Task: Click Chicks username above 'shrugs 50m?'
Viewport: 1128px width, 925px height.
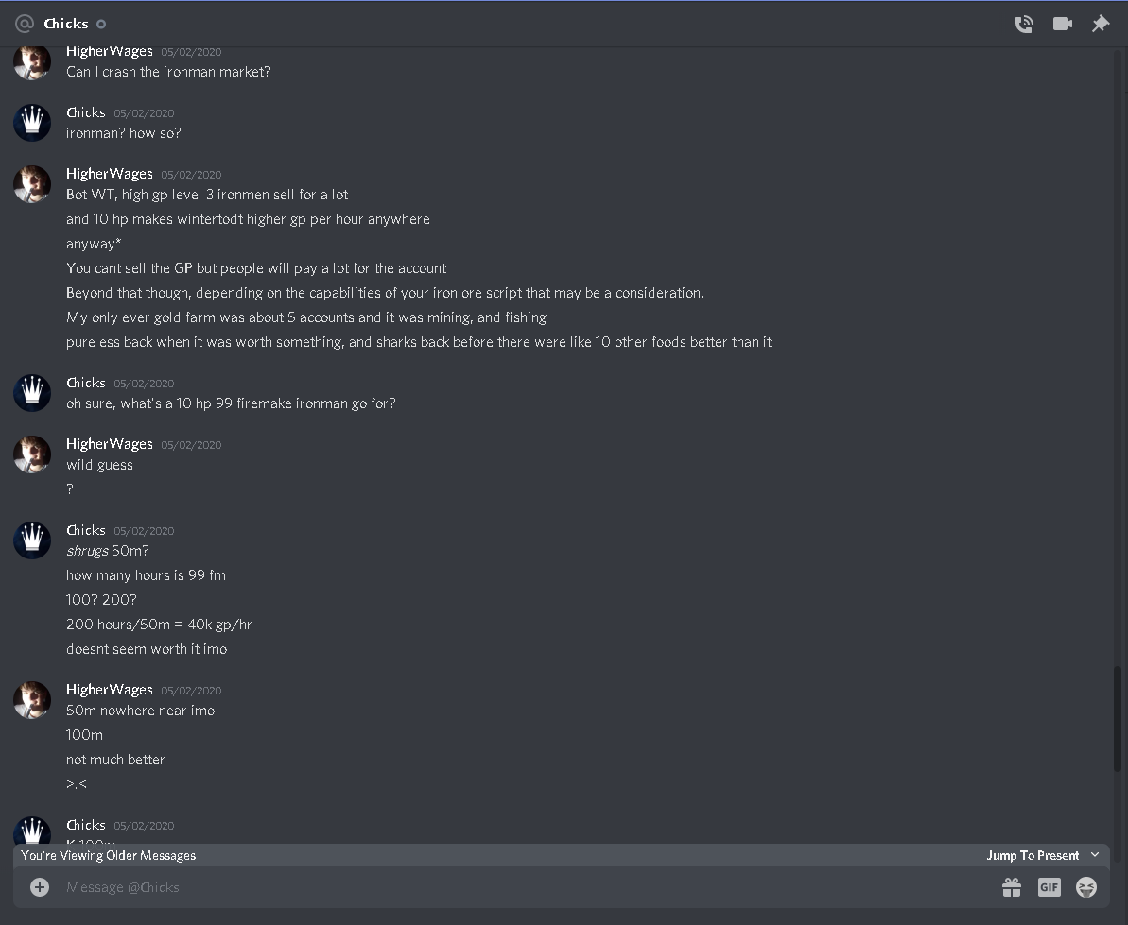Action: click(x=86, y=530)
